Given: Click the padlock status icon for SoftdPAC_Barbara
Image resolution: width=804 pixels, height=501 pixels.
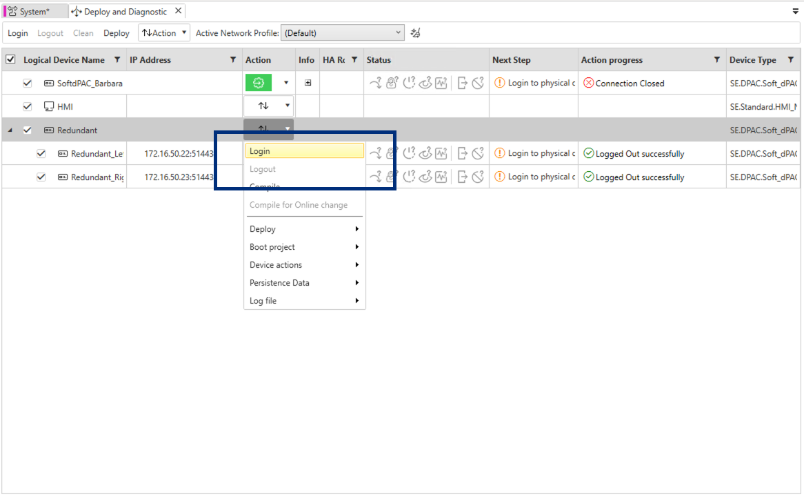Looking at the screenshot, I should point(392,83).
